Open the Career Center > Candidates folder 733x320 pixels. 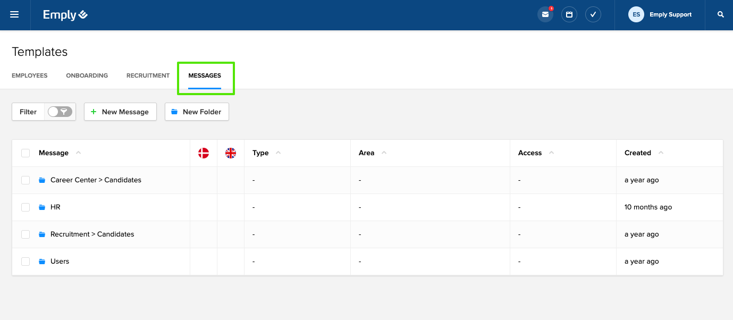96,180
